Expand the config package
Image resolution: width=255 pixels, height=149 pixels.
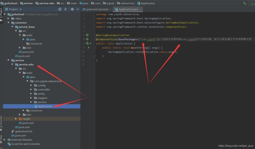[31, 85]
